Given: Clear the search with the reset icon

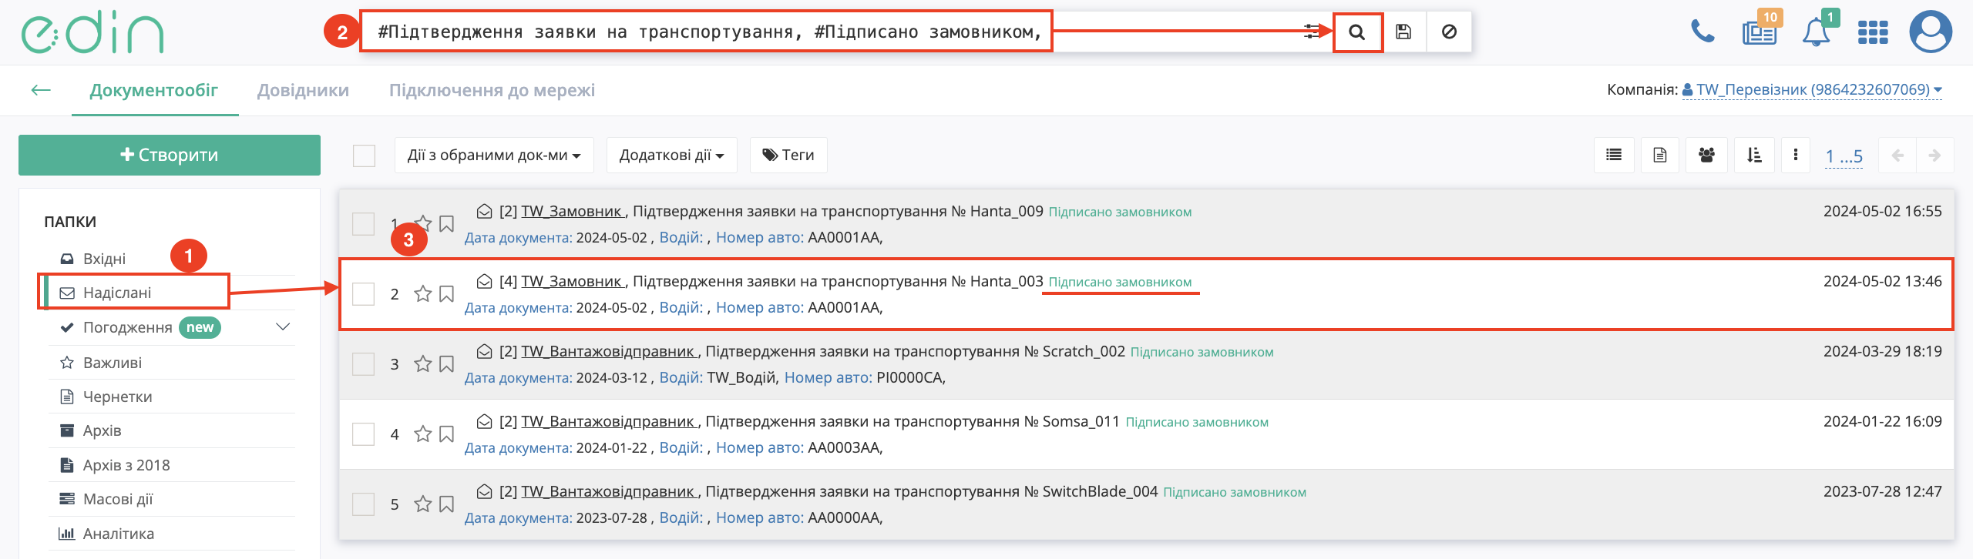Looking at the screenshot, I should [1449, 32].
